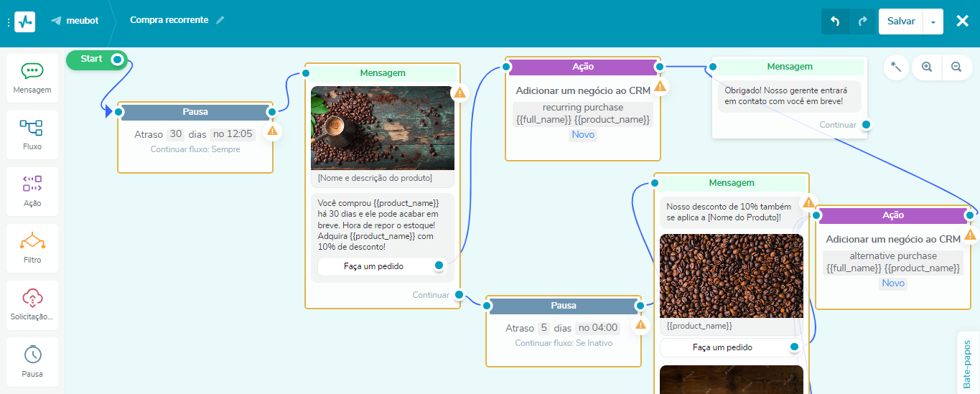Screen dimensions: 980x394
Task: Click the 'no 04:00' time value
Action: (597, 328)
